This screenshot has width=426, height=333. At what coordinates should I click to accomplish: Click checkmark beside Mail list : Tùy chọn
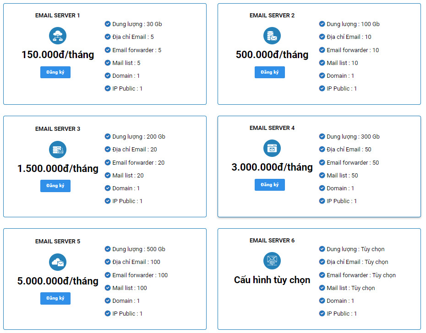click(x=322, y=288)
